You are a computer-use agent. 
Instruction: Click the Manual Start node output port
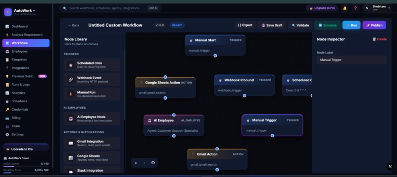tap(215, 56)
